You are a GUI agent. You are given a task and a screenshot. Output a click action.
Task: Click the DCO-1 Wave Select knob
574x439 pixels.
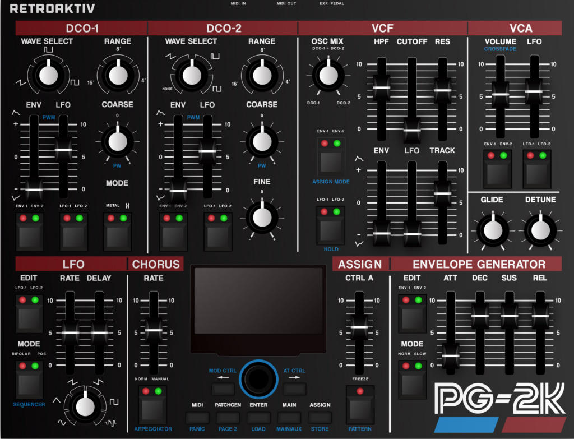(48, 75)
